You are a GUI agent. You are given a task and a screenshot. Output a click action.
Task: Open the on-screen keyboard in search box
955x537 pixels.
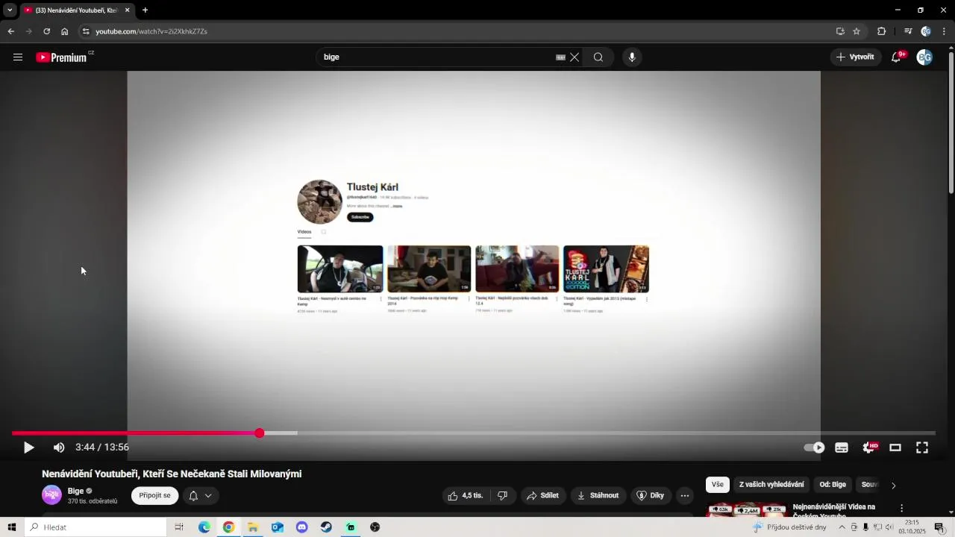click(560, 57)
